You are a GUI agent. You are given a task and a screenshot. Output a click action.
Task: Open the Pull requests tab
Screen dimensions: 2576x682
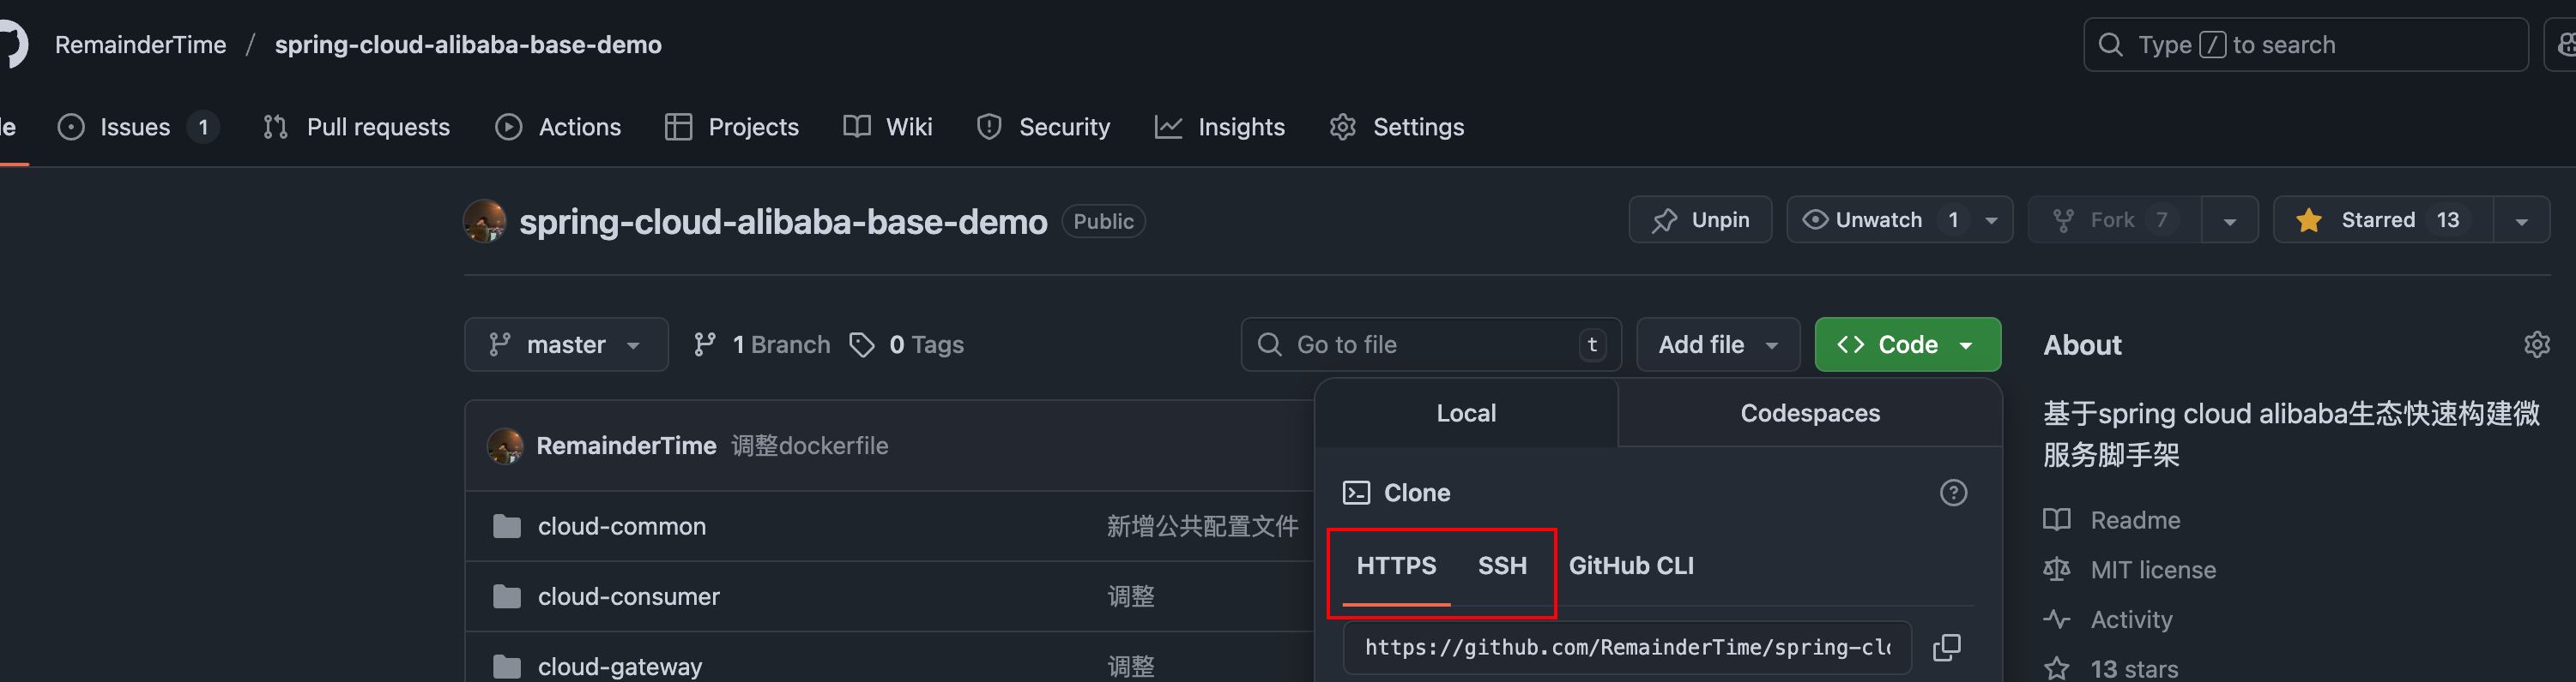[357, 127]
